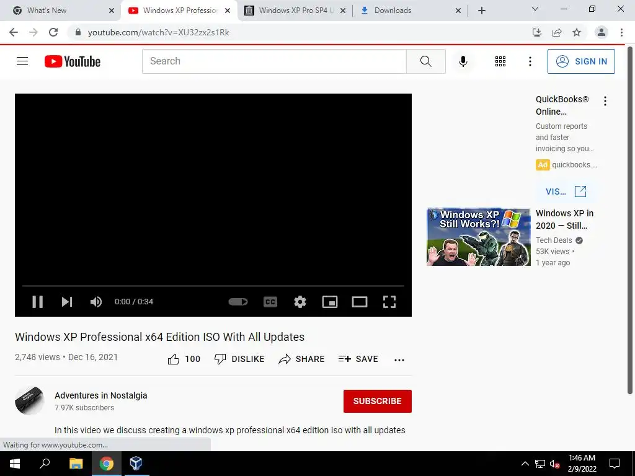Open the notification center

click(615, 464)
